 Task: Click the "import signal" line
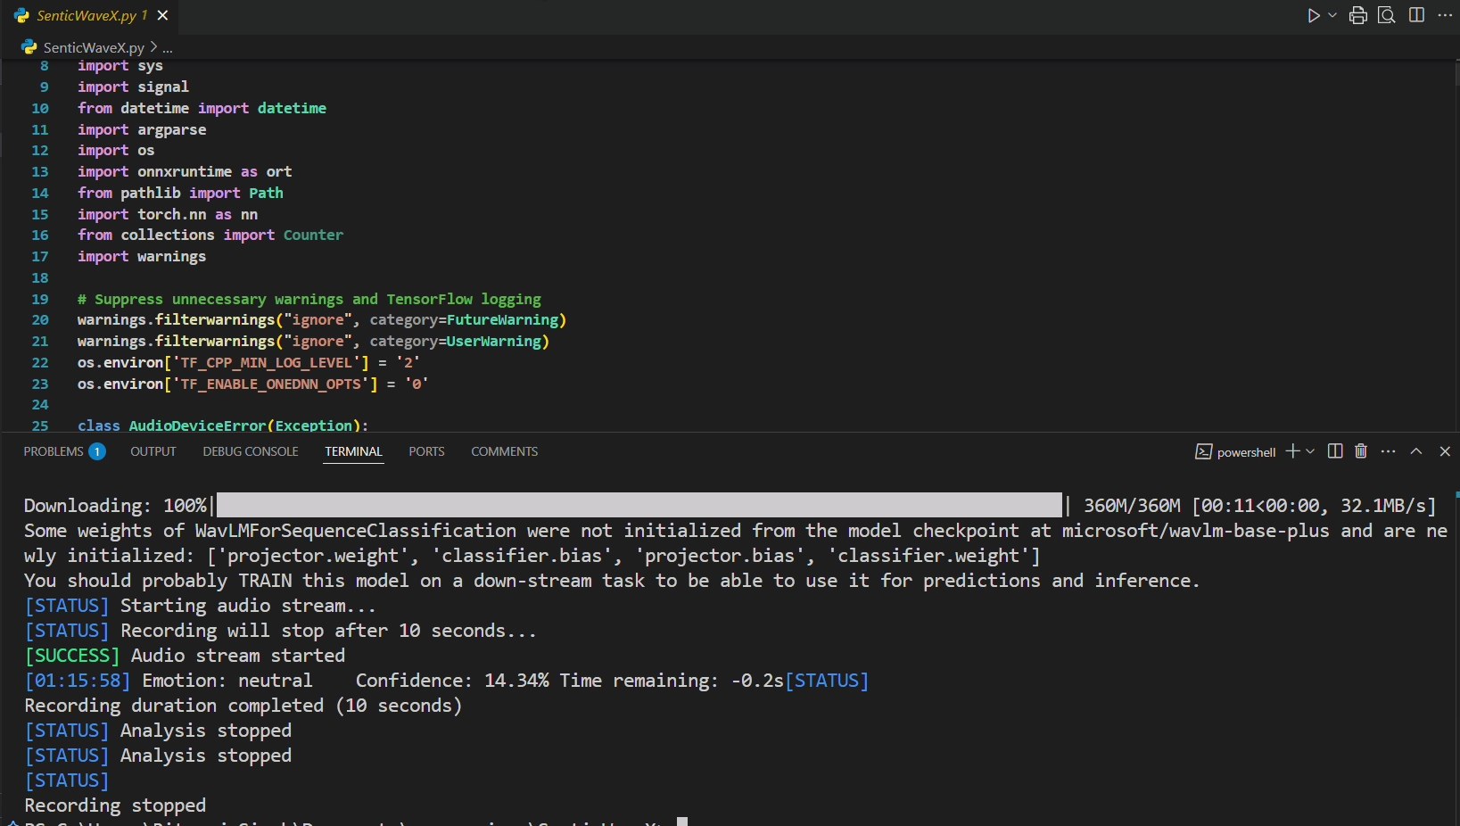tap(133, 87)
